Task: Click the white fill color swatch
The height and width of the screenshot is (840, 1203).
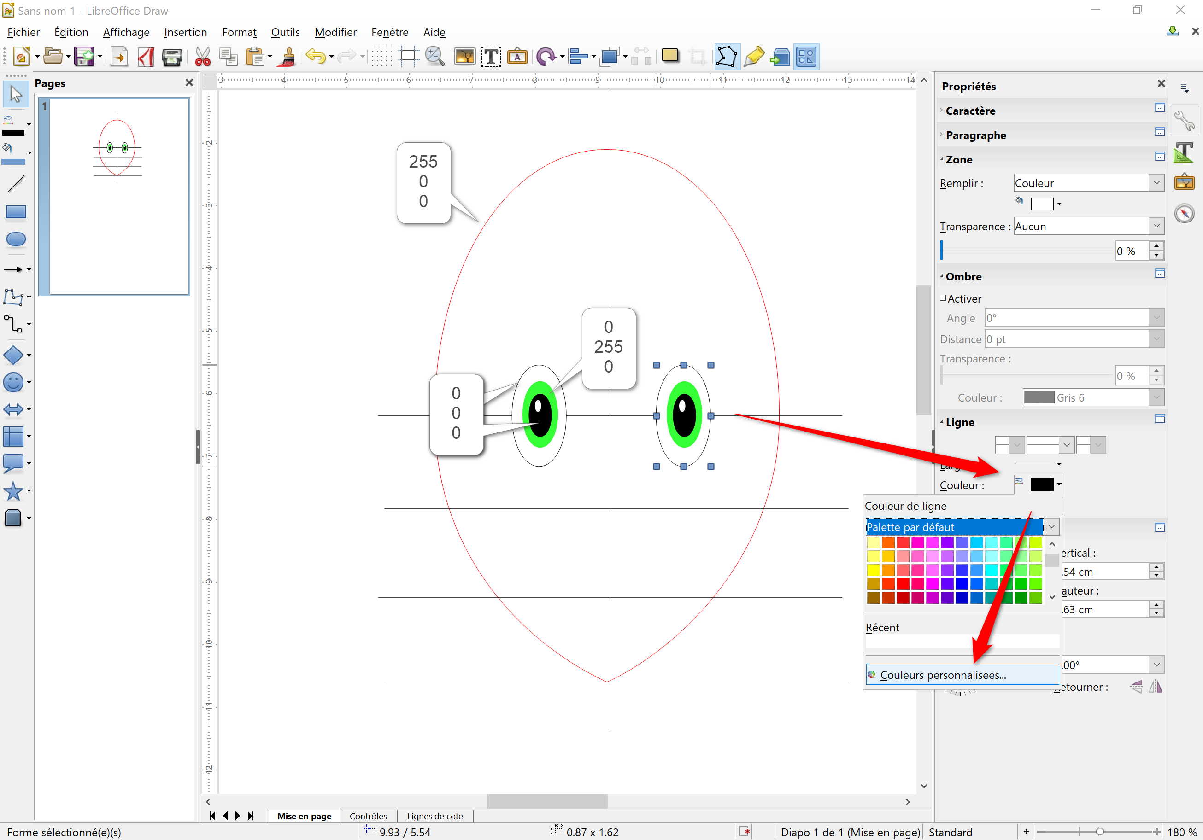Action: tap(1042, 204)
